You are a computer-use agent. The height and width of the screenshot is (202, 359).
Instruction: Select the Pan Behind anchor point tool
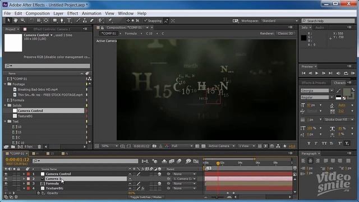(x=46, y=20)
